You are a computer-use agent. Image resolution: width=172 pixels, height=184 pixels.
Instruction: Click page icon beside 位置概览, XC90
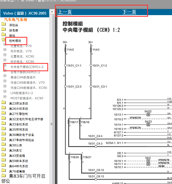tap(5, 55)
